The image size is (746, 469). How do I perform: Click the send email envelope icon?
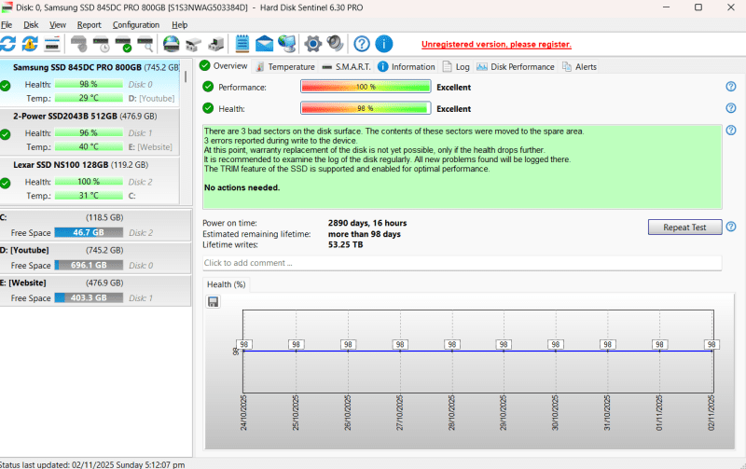[264, 44]
